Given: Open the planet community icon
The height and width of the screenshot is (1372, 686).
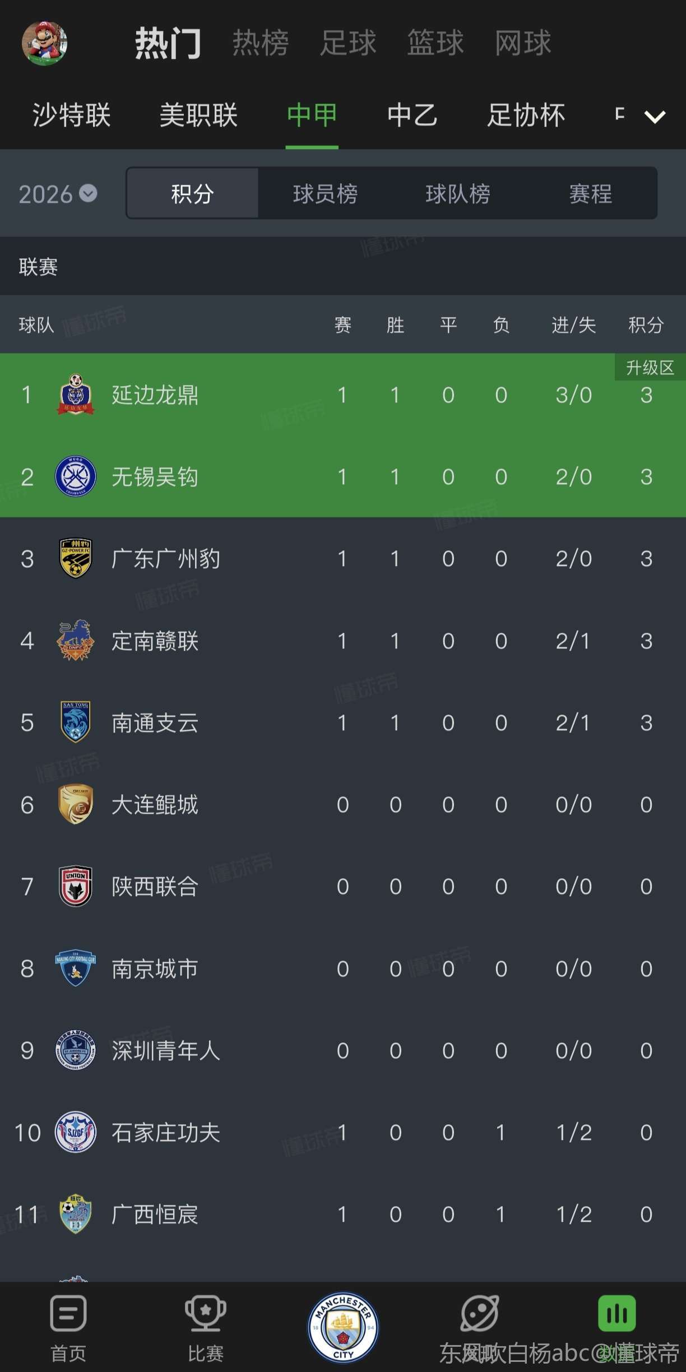Looking at the screenshot, I should point(479,1314).
